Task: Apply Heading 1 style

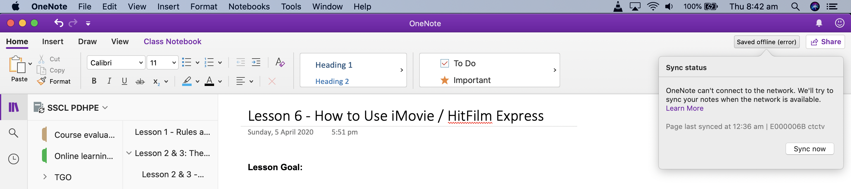Action: pos(334,65)
